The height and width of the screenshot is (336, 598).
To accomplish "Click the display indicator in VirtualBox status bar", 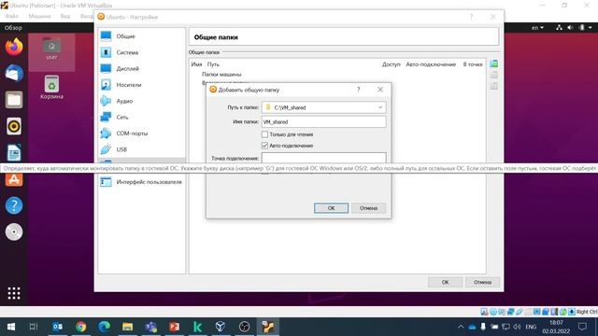I will [x=537, y=312].
